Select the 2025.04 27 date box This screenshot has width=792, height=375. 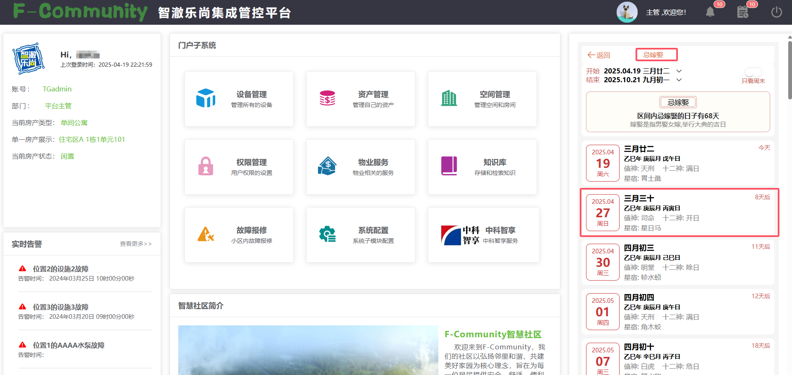coord(603,213)
